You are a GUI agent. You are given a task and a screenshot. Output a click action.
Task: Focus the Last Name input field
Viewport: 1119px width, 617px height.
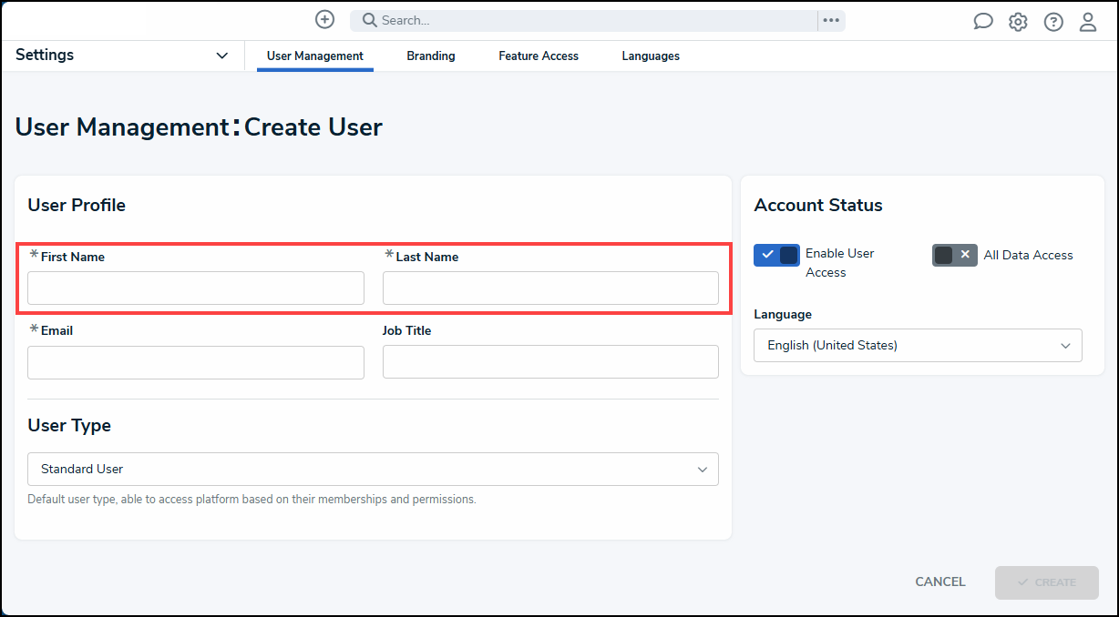click(550, 288)
